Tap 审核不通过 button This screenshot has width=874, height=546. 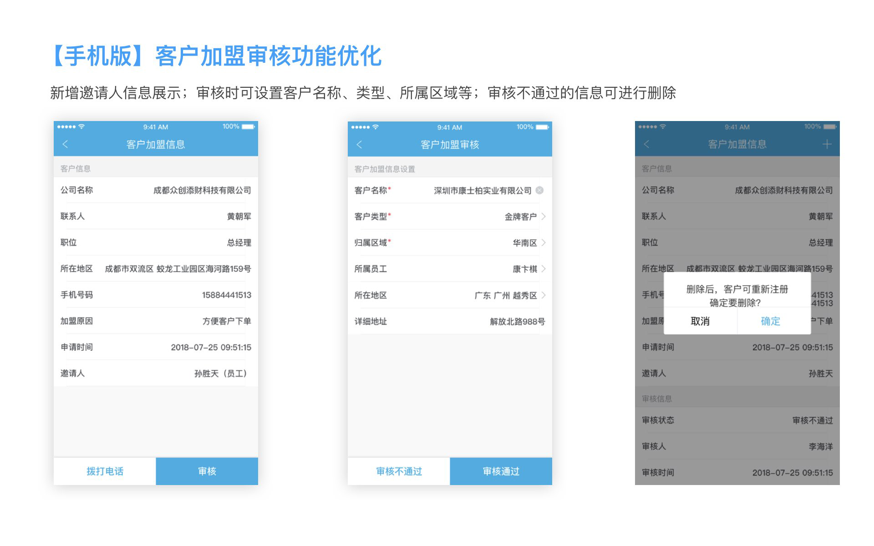pyautogui.click(x=399, y=471)
